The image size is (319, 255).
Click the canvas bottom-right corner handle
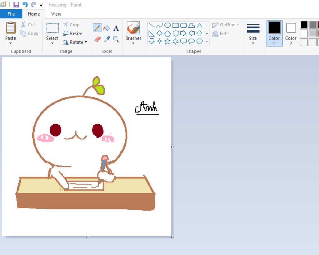coord(172,237)
